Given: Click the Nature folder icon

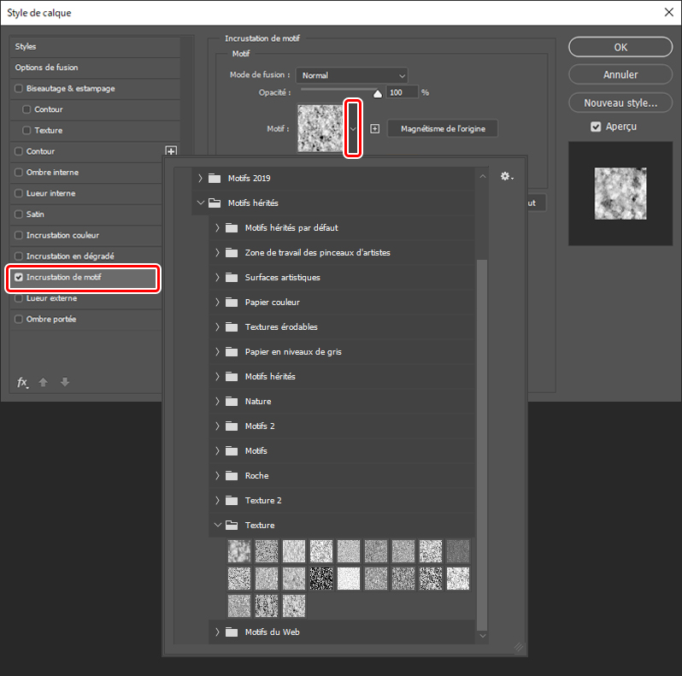Looking at the screenshot, I should click(x=232, y=401).
